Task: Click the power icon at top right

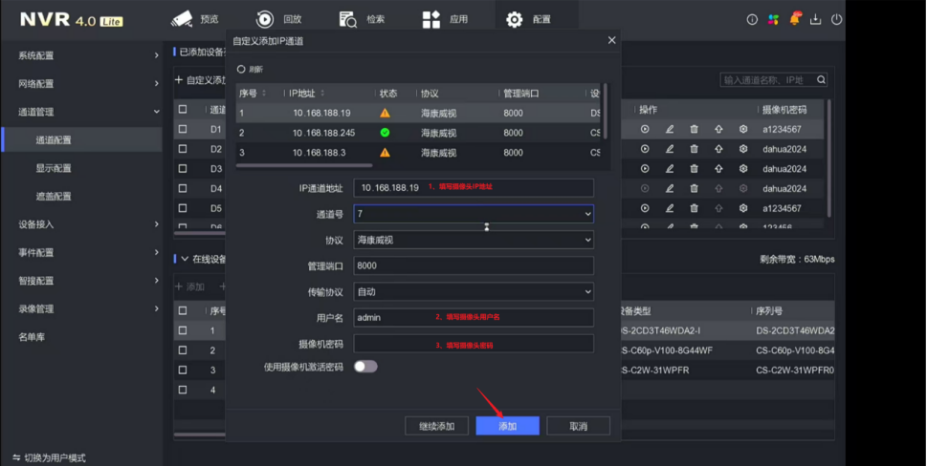Action: [836, 19]
